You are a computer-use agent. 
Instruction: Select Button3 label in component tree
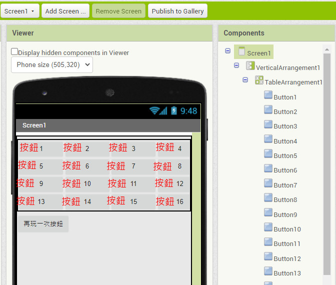pyautogui.click(x=285, y=126)
